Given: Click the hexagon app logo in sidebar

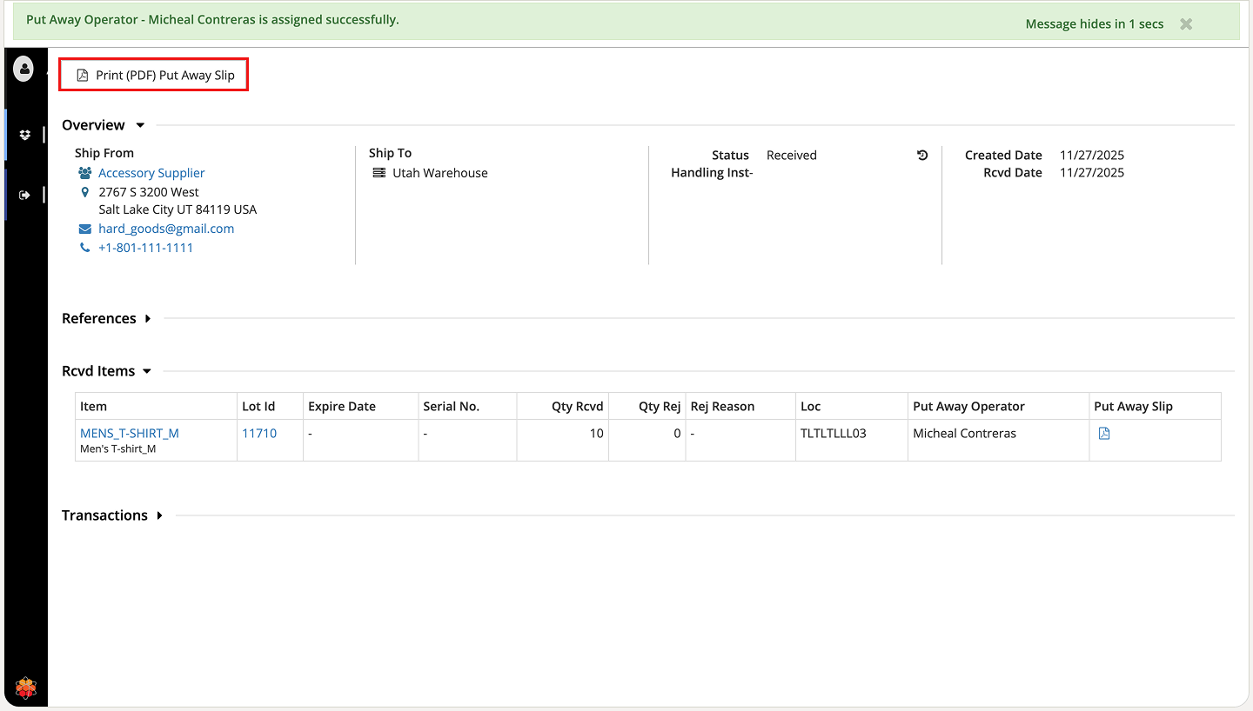Looking at the screenshot, I should (26, 688).
